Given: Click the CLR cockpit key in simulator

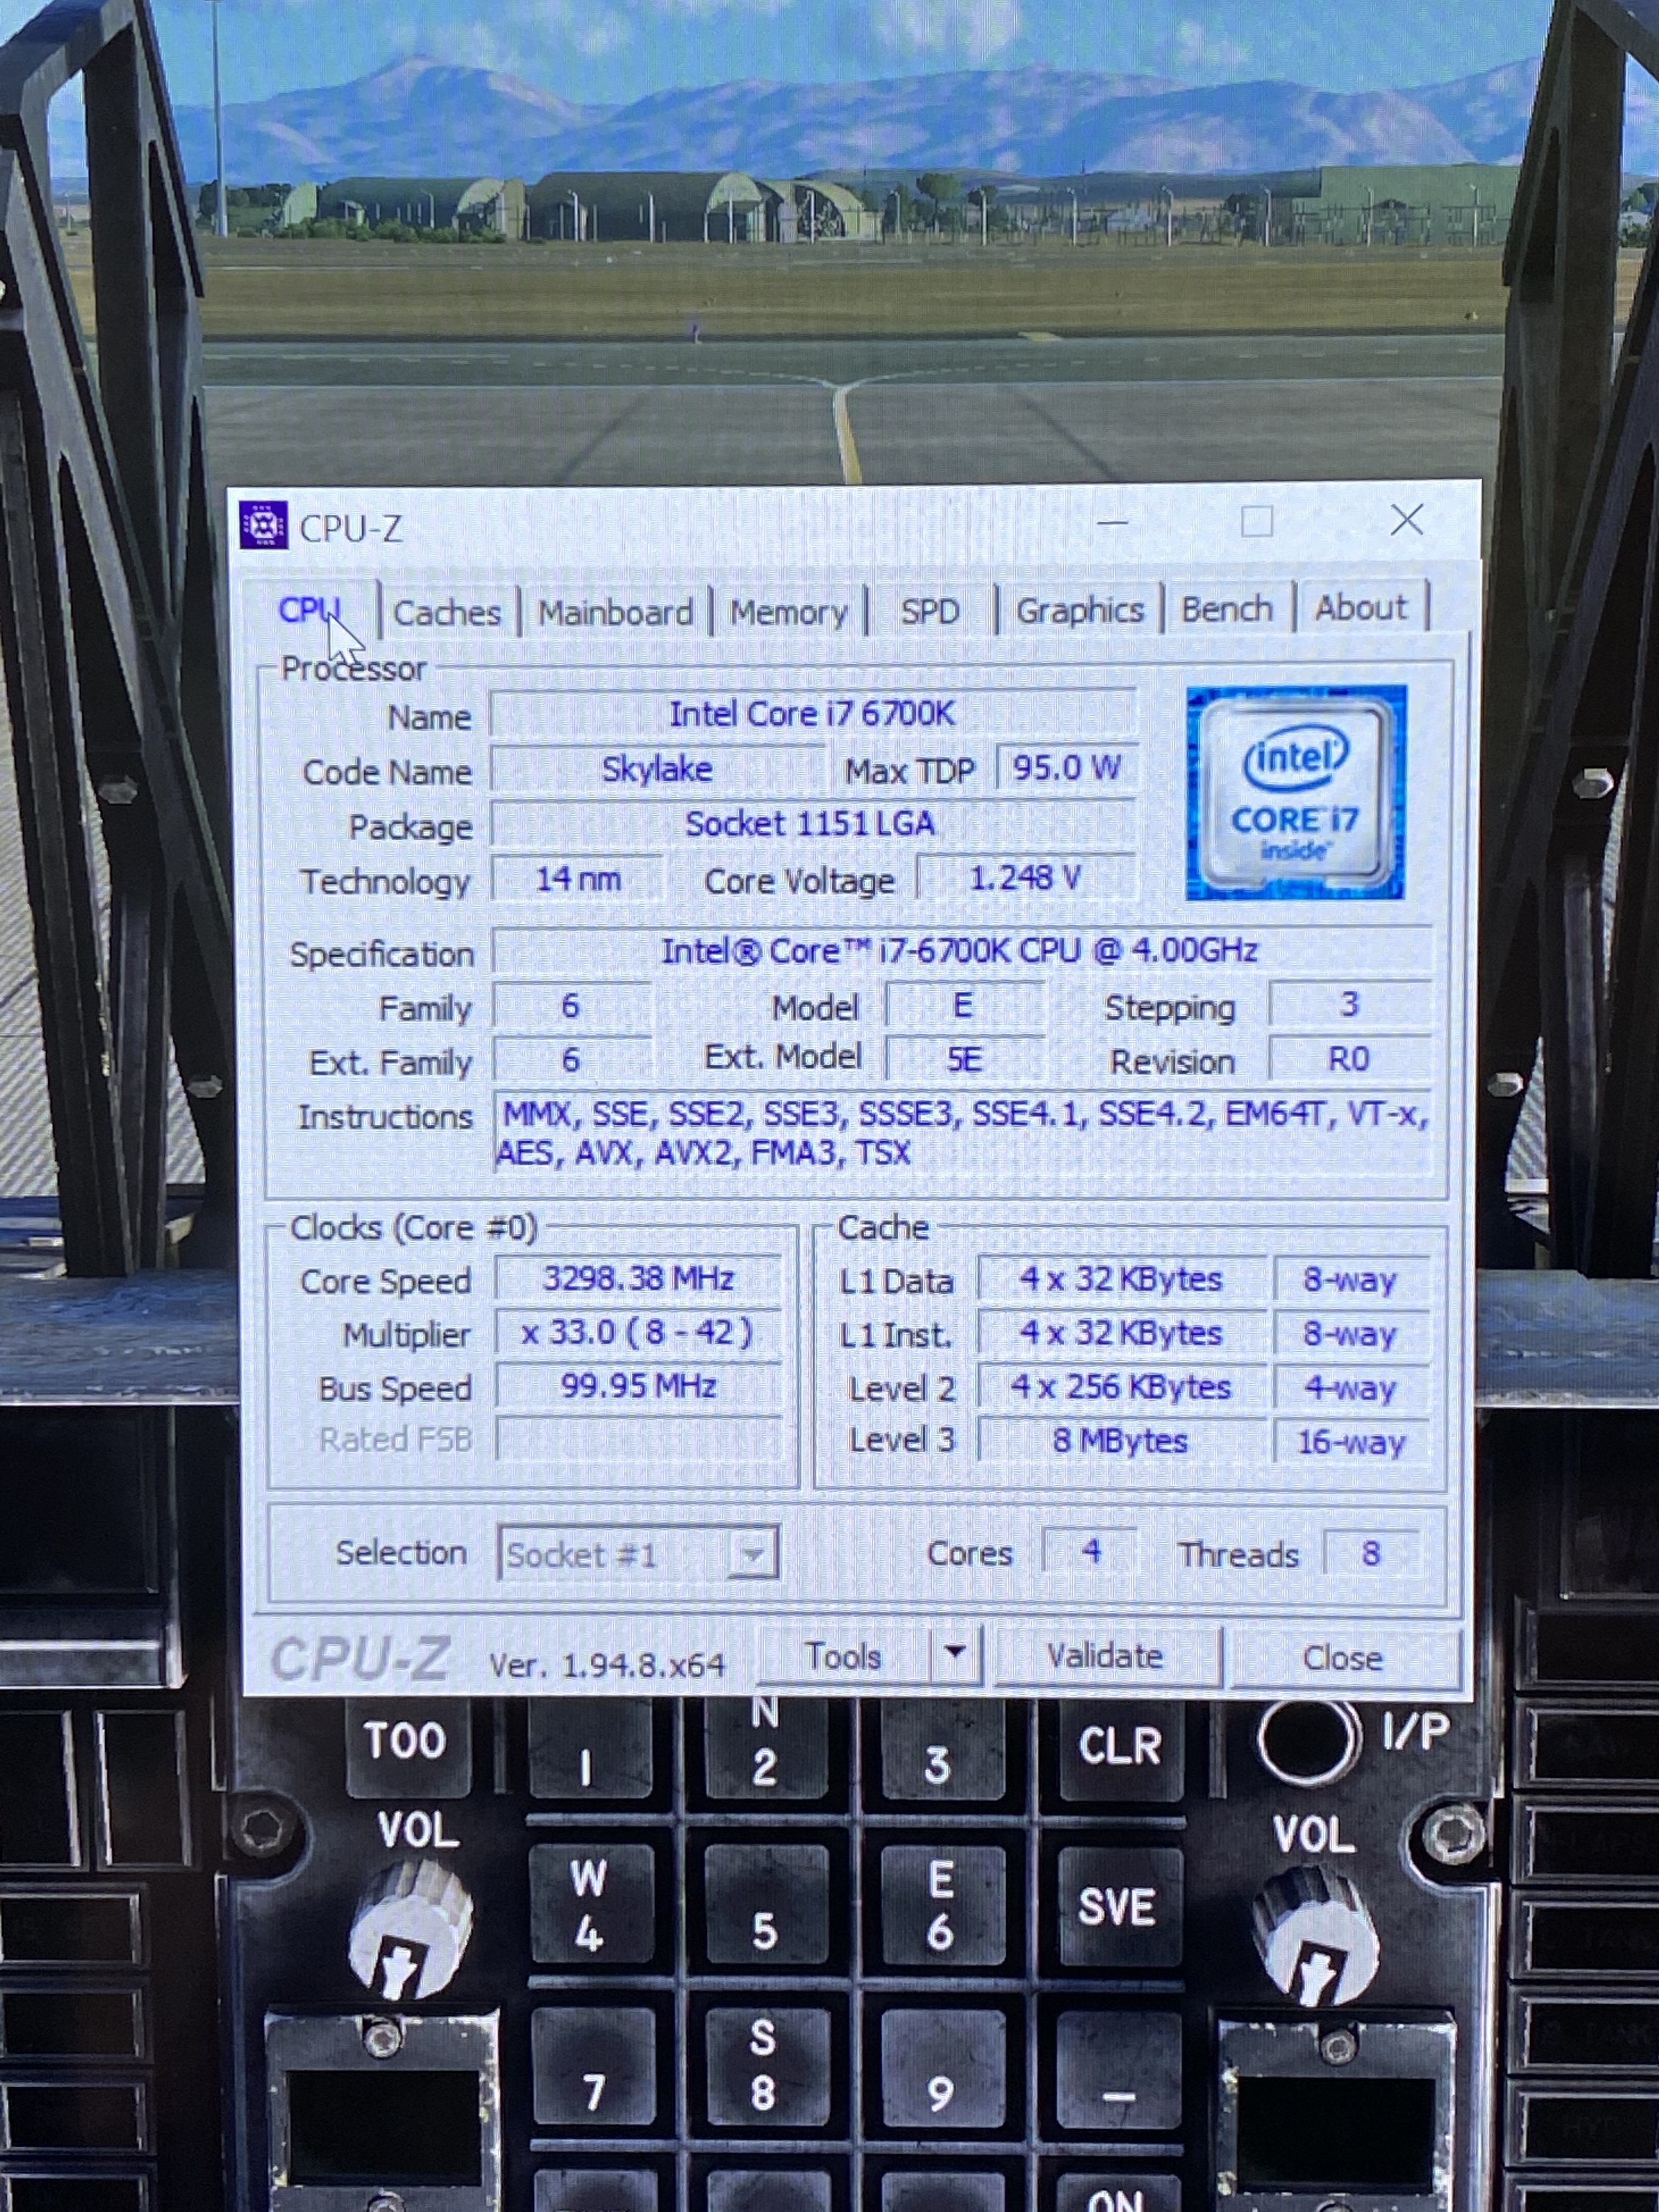Looking at the screenshot, I should pyautogui.click(x=1120, y=1748).
